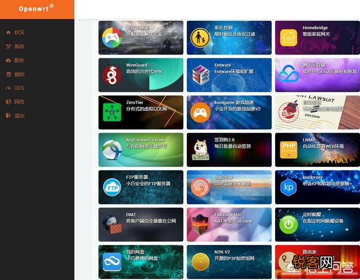Click the AnyConnect Server globe icon
This screenshot has height=280, width=360.
click(112, 150)
